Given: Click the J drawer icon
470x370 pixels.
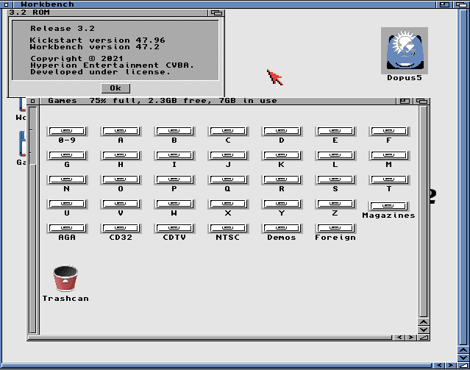Looking at the screenshot, I should pos(228,155).
